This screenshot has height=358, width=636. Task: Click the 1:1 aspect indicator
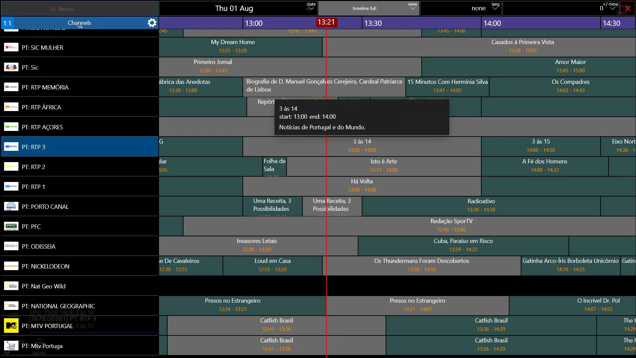[7, 23]
